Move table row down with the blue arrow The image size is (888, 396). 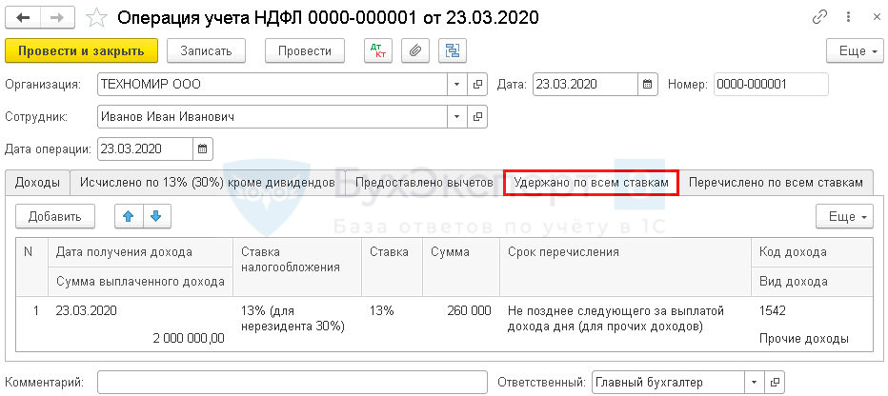point(157,217)
